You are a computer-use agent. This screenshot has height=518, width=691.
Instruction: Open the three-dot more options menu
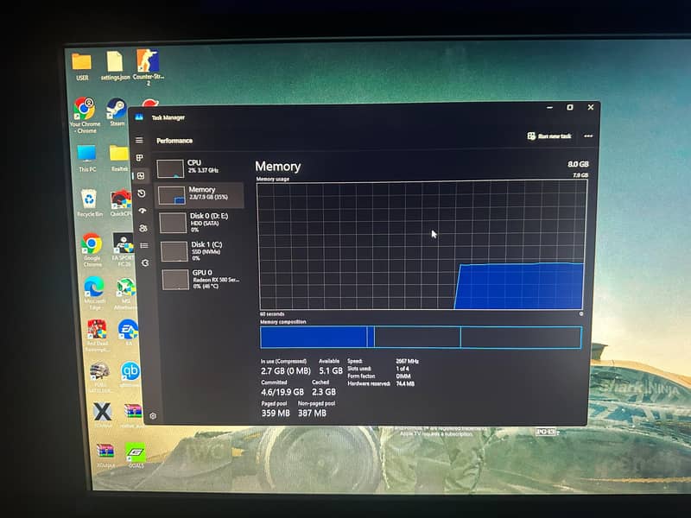[588, 136]
